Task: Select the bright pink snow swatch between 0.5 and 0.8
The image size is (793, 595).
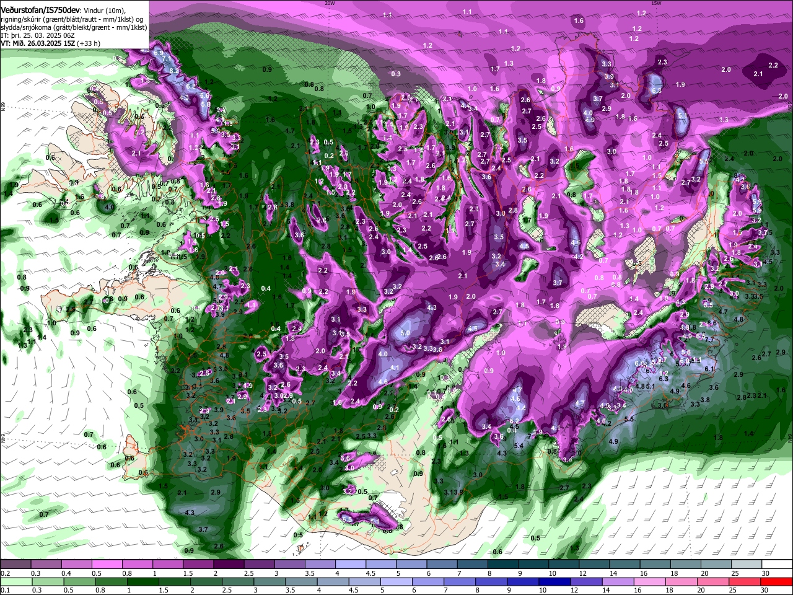Action: pyautogui.click(x=107, y=564)
